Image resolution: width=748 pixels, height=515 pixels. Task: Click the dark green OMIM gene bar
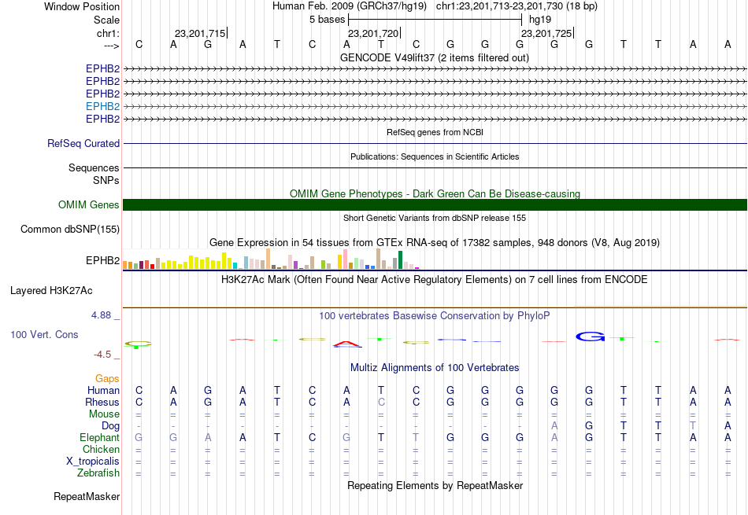(x=435, y=205)
